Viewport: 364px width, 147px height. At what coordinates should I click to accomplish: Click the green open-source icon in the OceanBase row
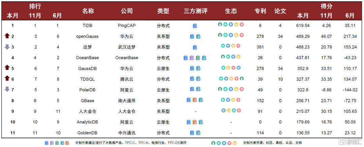[x=223, y=56]
